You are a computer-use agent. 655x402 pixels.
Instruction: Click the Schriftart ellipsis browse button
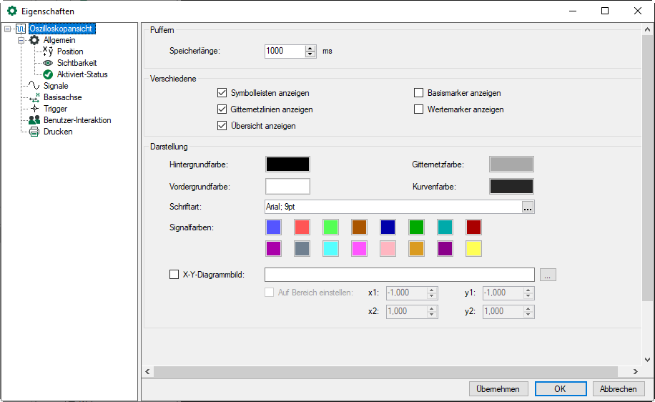click(x=528, y=207)
